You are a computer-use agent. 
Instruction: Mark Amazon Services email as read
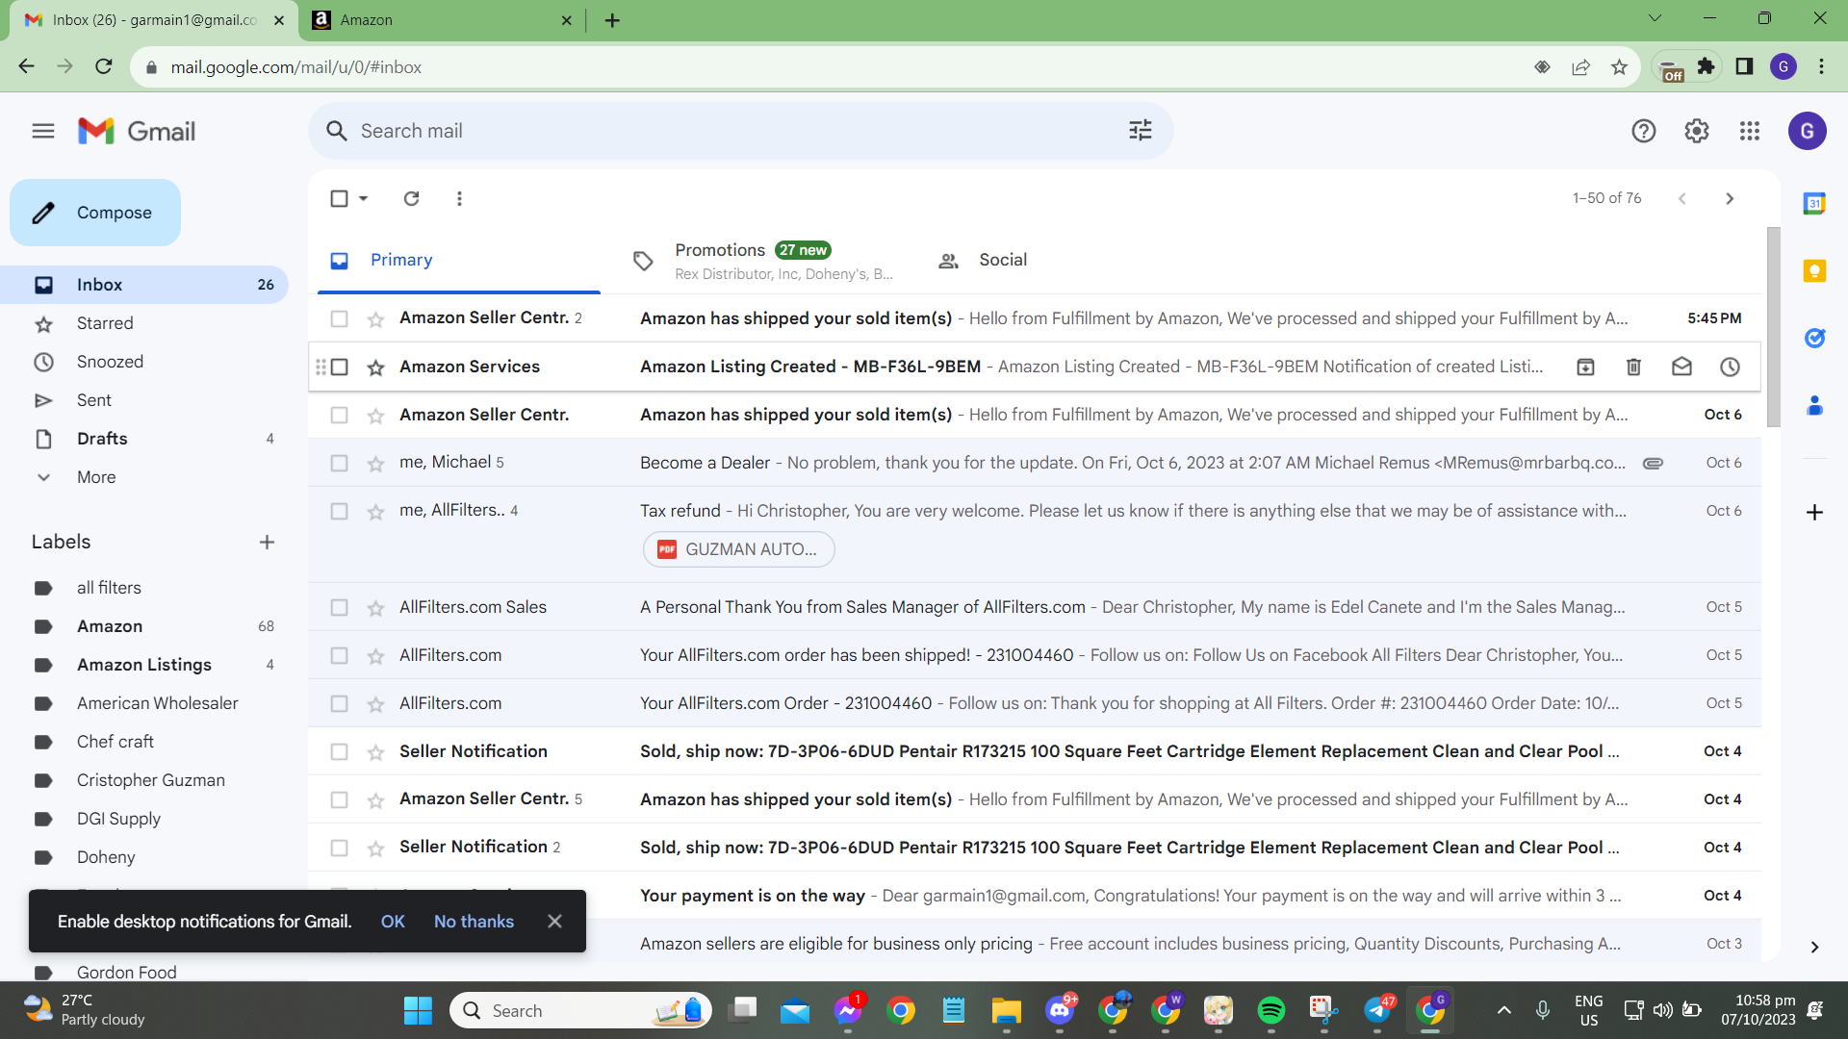click(x=1681, y=367)
